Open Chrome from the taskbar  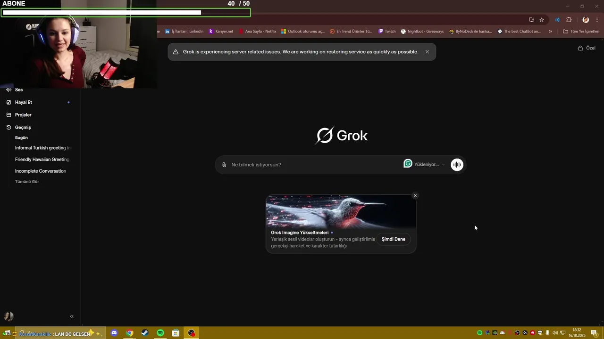point(130,333)
